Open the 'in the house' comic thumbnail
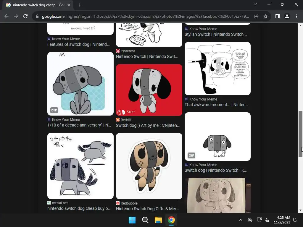 (x=149, y=35)
